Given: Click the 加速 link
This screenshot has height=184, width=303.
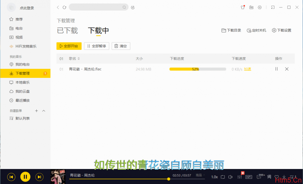Looking at the screenshot, I should pyautogui.click(x=248, y=69).
